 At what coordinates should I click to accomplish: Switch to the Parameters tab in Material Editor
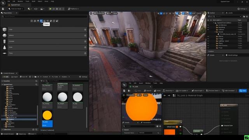tap(146, 122)
